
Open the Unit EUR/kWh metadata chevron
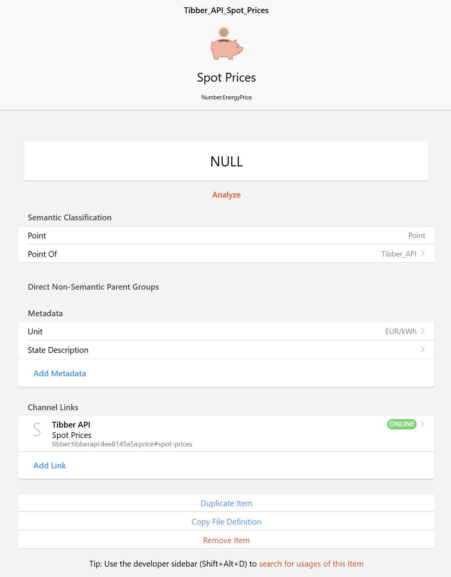423,331
